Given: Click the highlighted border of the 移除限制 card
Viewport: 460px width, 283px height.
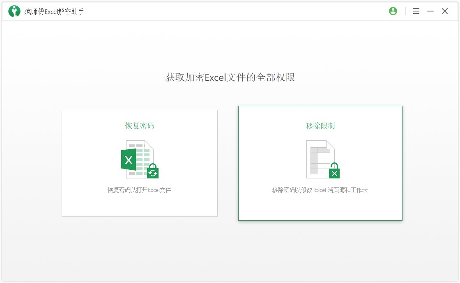Looking at the screenshot, I should [320, 106].
